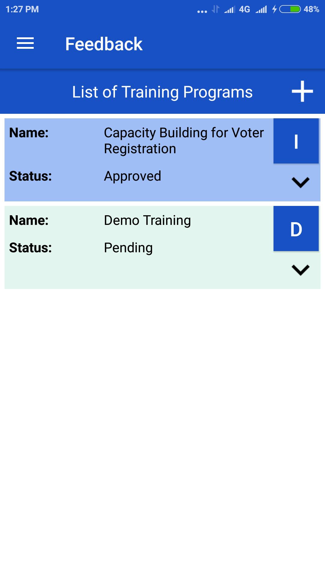
Task: Tap the three-dots status bar indicator
Action: click(202, 11)
